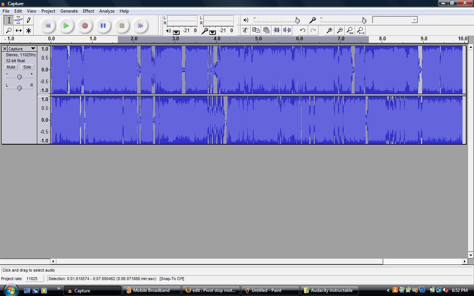Fit entire project in window icon

(x=360, y=30)
